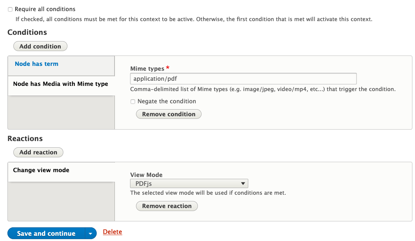Screen dimensions: 415x241
Task: Click the Add reaction button
Action: [38, 152]
